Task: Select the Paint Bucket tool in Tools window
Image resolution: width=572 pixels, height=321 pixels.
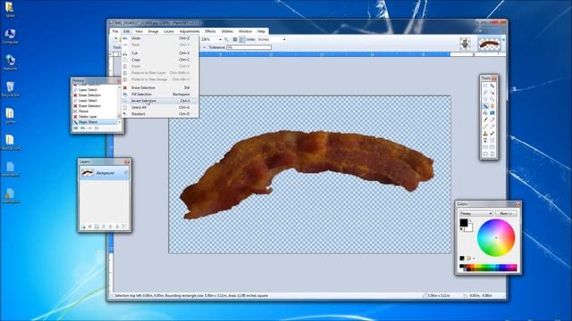Action: (485, 112)
